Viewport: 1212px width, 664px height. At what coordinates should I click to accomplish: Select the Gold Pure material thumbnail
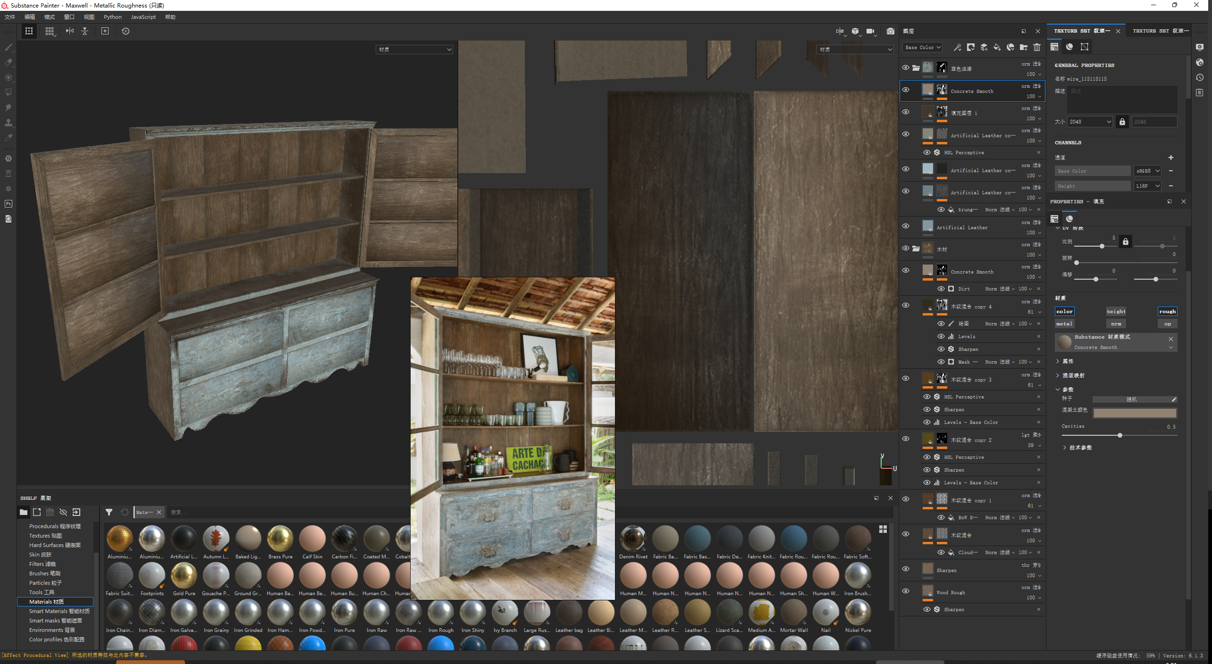pos(184,576)
